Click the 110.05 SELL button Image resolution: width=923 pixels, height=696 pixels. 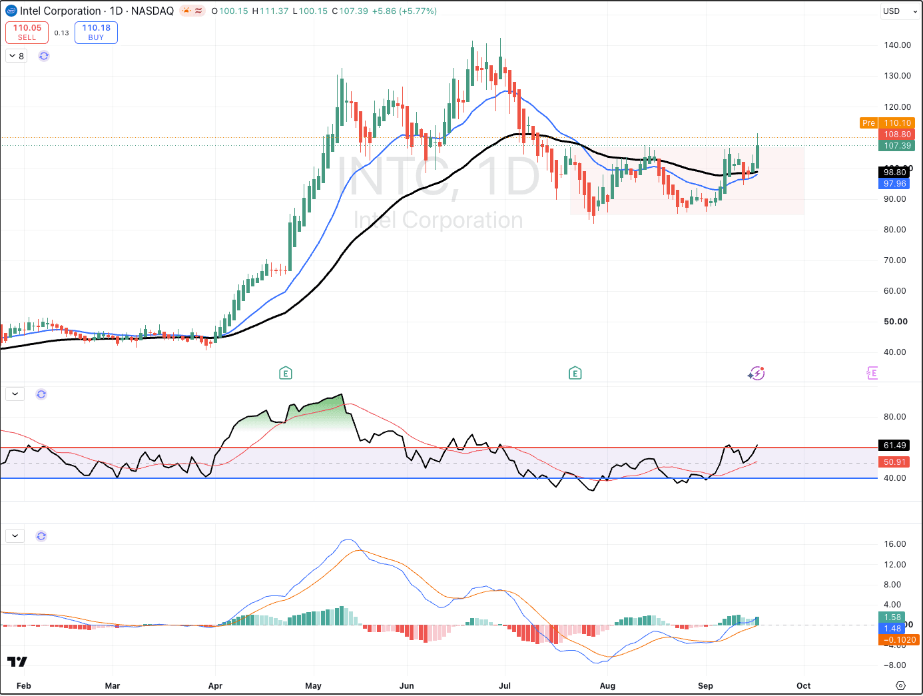[27, 33]
